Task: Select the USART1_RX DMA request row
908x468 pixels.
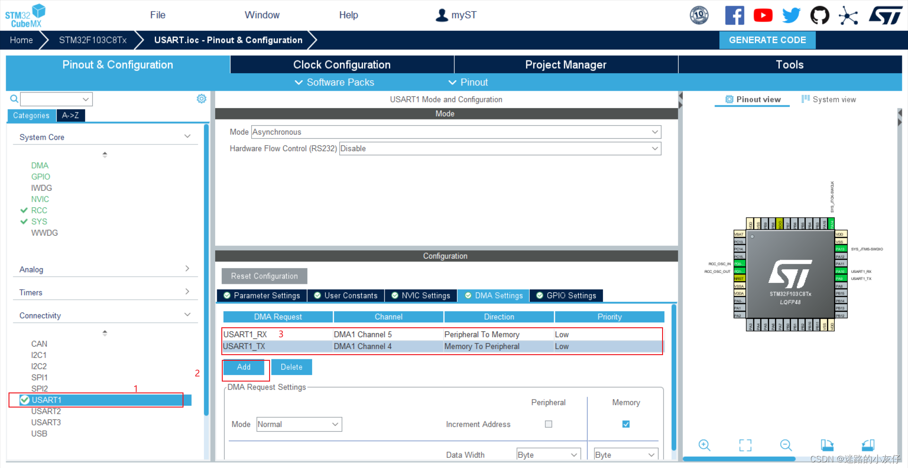Action: 443,334
